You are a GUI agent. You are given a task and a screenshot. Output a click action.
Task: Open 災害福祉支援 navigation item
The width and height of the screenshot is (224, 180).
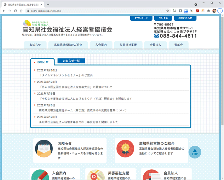[128, 45]
